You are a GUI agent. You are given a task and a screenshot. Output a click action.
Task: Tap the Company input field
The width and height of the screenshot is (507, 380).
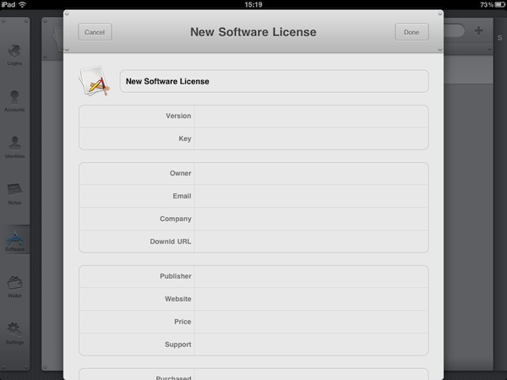(311, 219)
